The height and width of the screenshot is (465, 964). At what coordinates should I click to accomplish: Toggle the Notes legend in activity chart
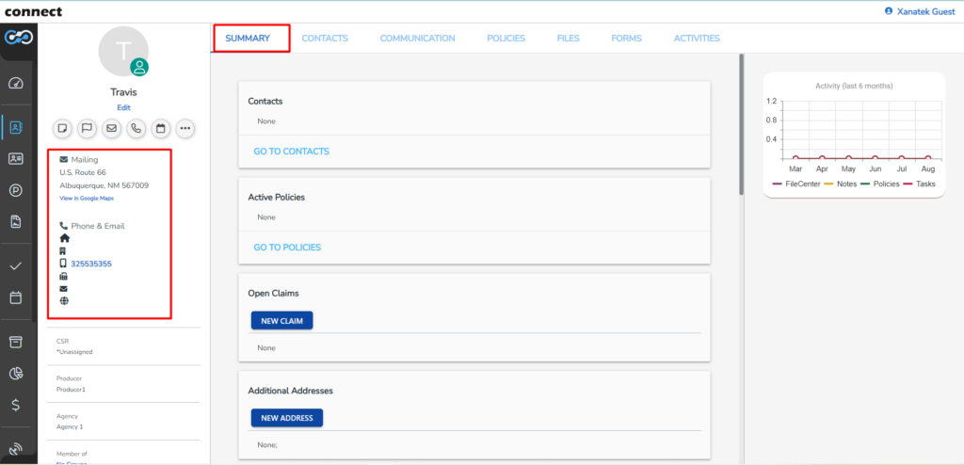click(841, 184)
